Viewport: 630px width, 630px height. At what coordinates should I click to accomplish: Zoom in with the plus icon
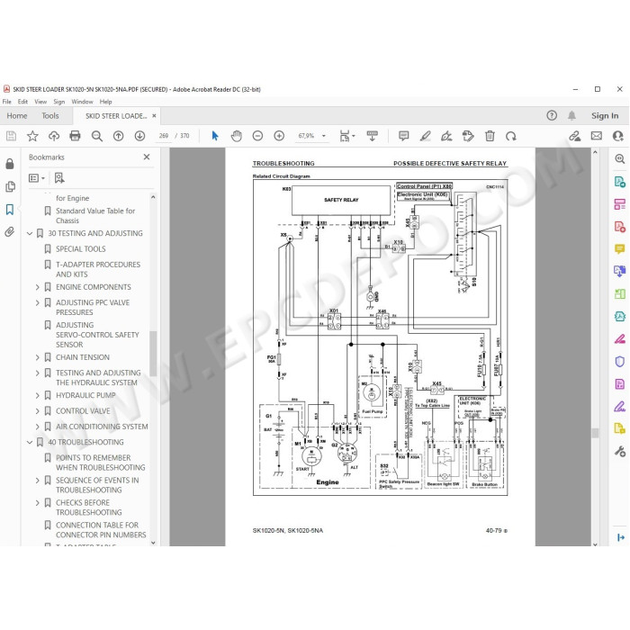(x=279, y=136)
